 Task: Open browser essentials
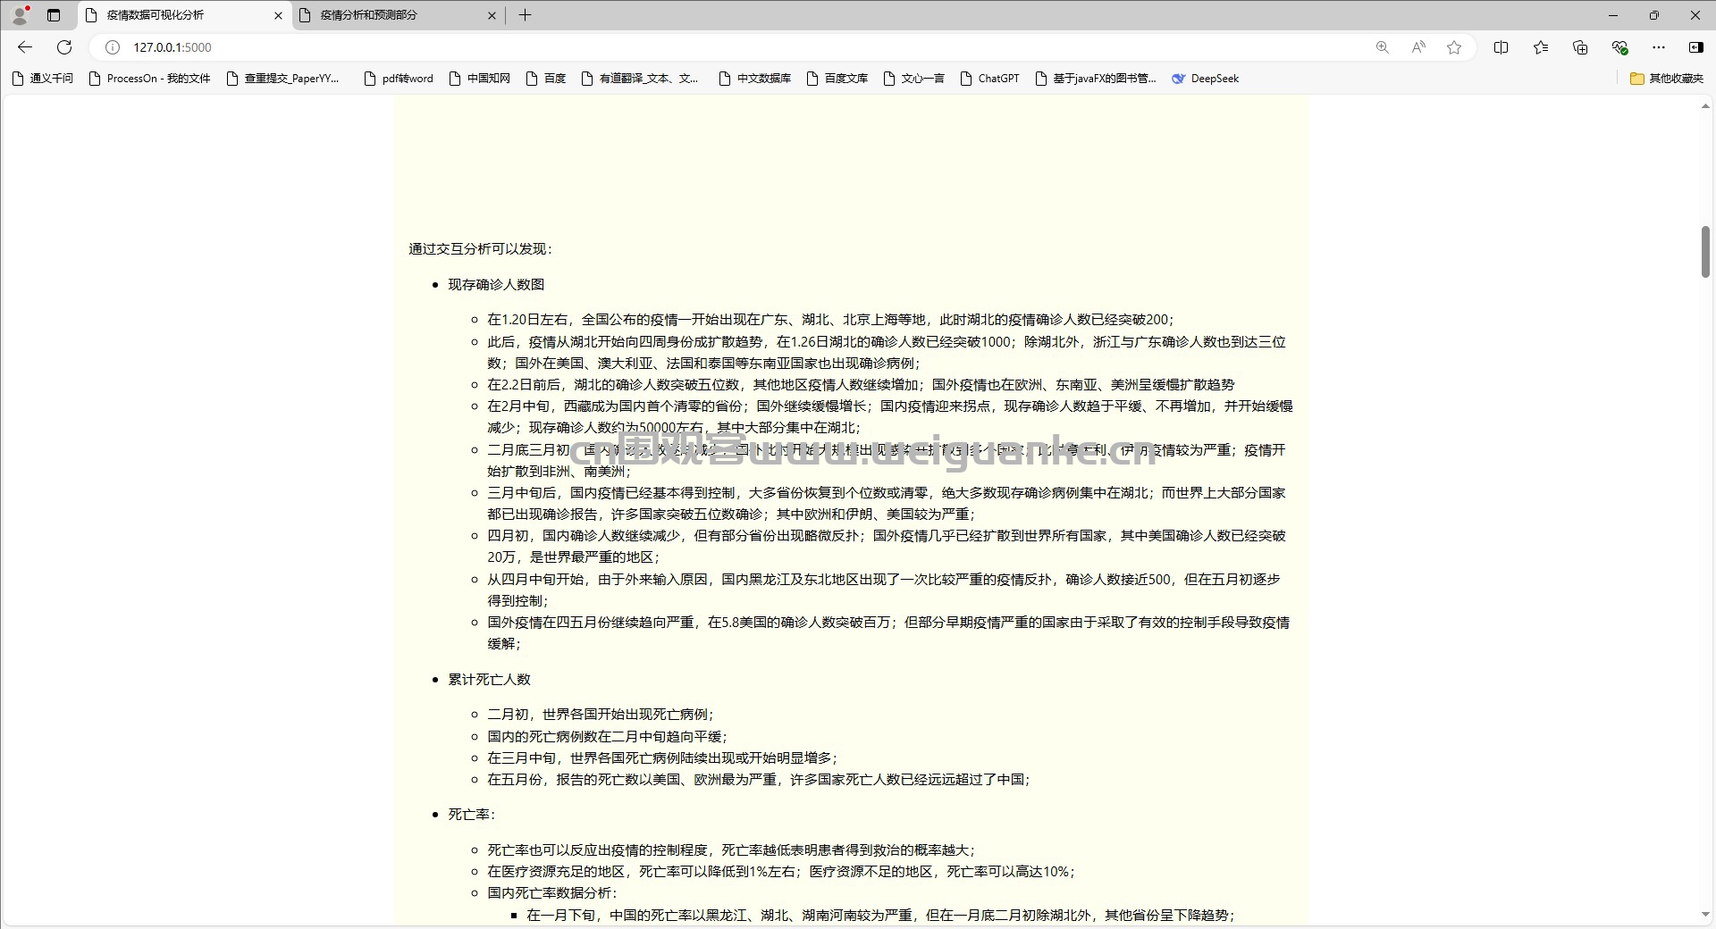click(1619, 47)
